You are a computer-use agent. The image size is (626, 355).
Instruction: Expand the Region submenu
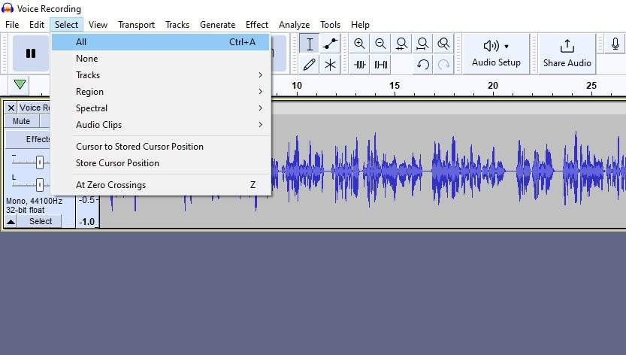point(161,92)
